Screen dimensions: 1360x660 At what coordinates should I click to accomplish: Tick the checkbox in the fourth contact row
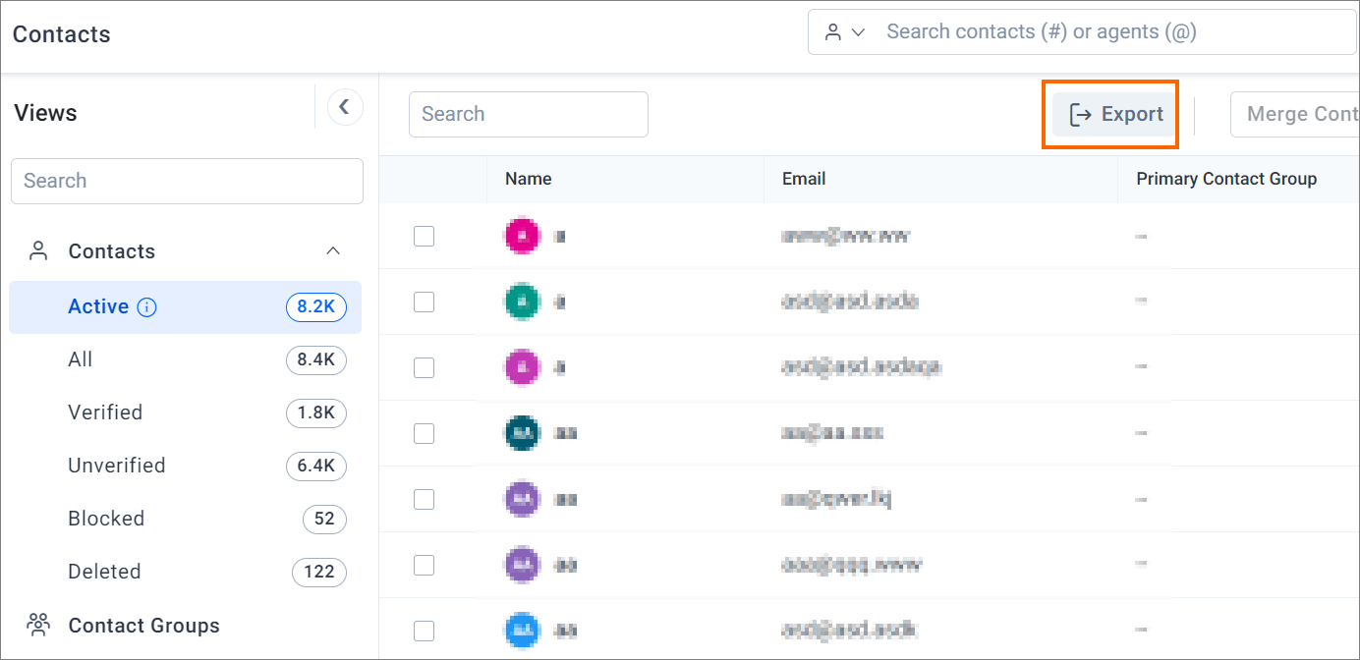click(424, 433)
